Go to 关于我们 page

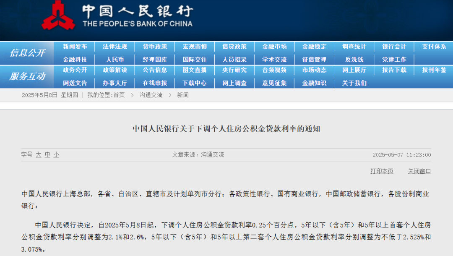tap(354, 83)
